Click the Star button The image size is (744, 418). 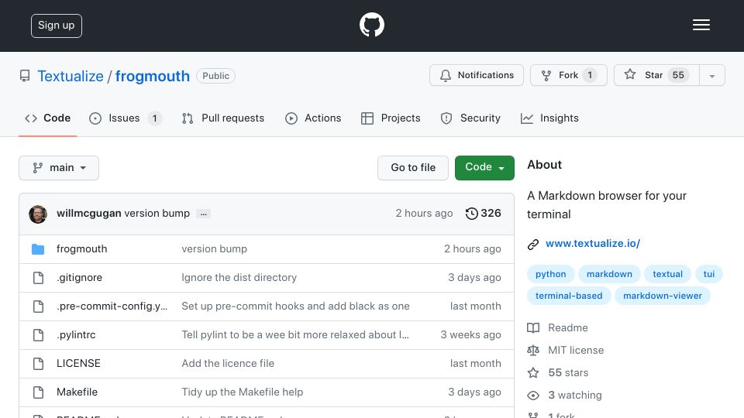coord(656,75)
